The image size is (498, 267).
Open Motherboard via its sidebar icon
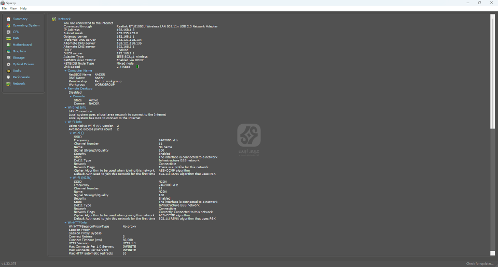pos(8,45)
